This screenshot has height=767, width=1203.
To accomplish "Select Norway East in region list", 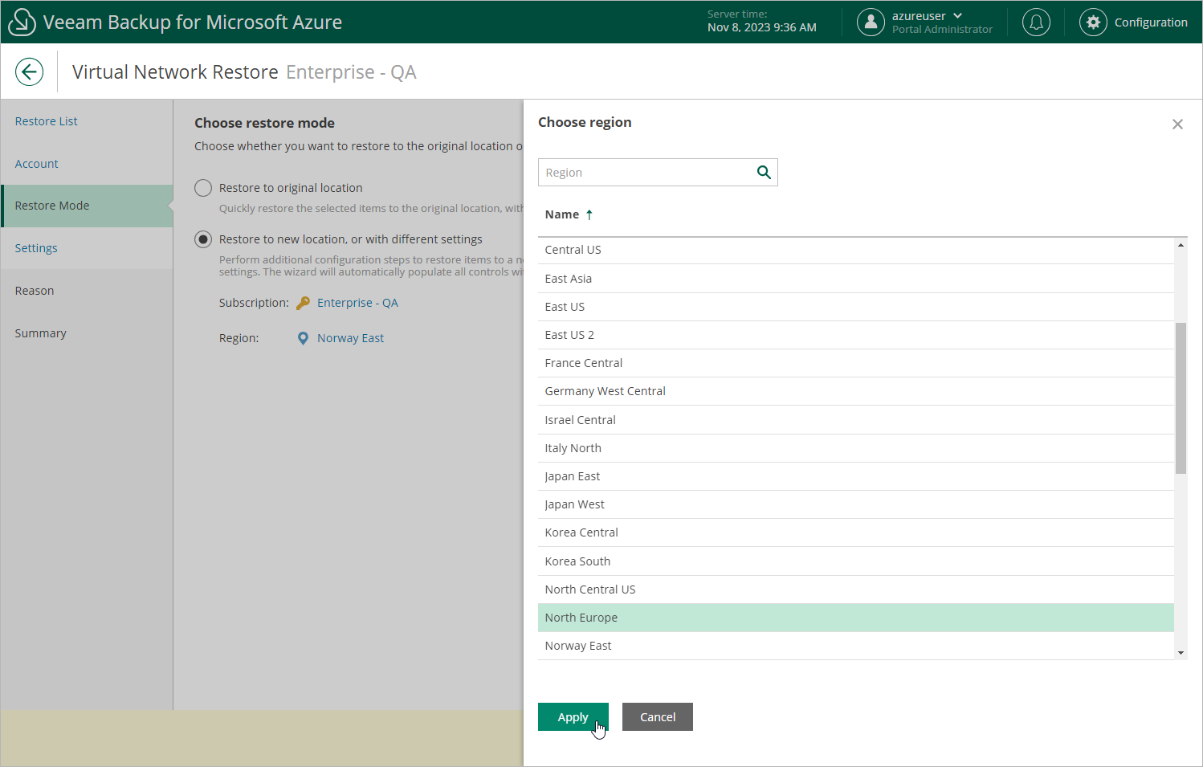I will tap(856, 646).
